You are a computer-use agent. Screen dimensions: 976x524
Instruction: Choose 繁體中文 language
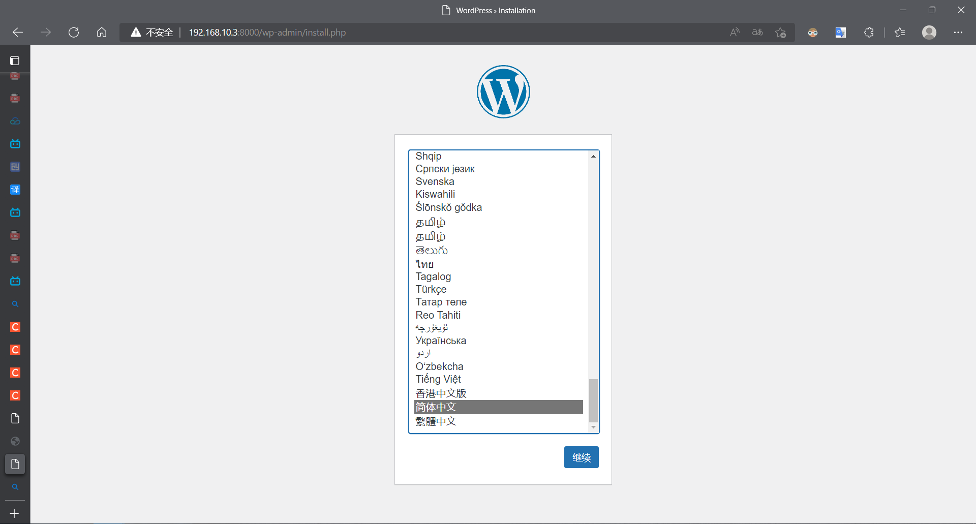[499, 421]
